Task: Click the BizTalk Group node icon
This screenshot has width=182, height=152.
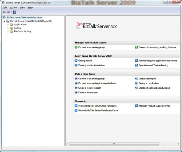Action: [x=8, y=21]
